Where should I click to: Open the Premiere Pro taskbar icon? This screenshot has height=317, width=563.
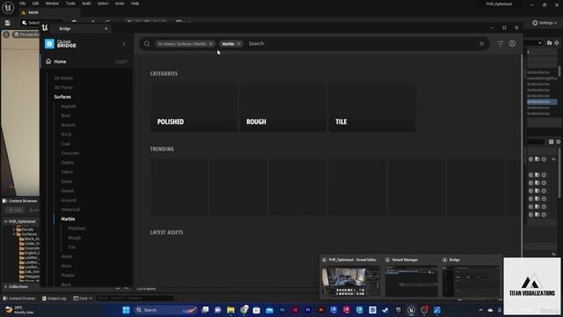[x=308, y=310]
